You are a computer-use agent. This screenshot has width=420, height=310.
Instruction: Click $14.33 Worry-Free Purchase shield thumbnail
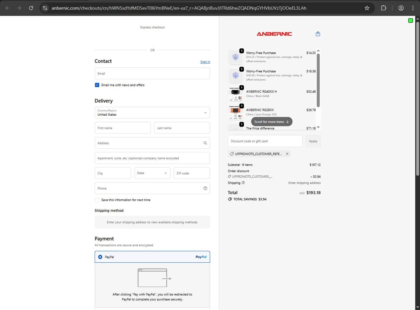pyautogui.click(x=235, y=57)
